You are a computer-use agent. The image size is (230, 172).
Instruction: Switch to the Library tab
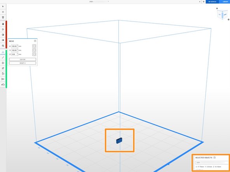click(225, 2)
